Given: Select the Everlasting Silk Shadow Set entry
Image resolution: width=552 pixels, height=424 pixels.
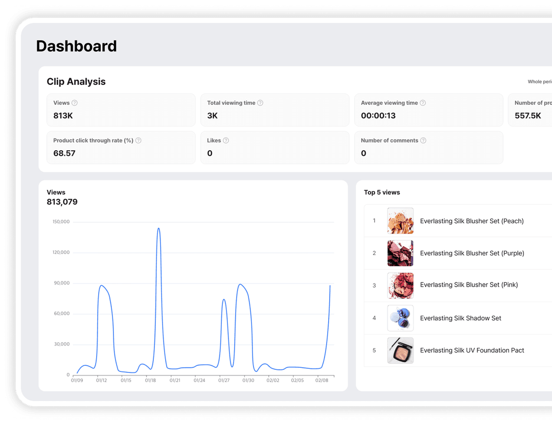Looking at the screenshot, I should pyautogui.click(x=461, y=318).
